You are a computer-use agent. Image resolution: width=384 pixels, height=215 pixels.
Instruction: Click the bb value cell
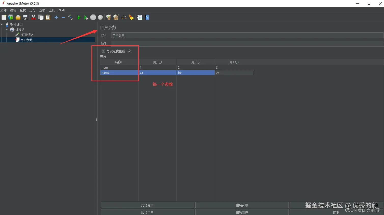(x=196, y=73)
